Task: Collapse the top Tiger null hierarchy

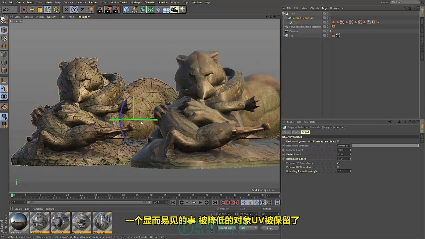Action: point(284,13)
